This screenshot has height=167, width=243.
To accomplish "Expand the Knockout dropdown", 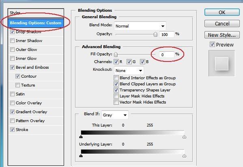I will [129, 71].
